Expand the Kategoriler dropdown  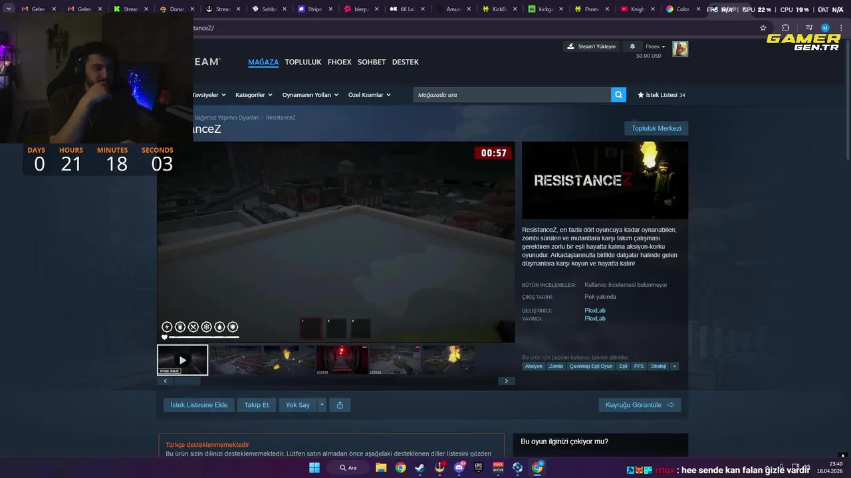point(254,95)
